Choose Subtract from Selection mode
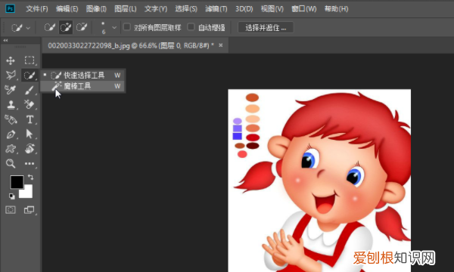 click(x=82, y=27)
